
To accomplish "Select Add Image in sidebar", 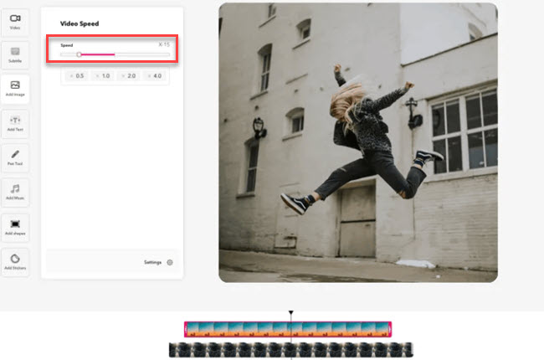I will click(x=15, y=89).
